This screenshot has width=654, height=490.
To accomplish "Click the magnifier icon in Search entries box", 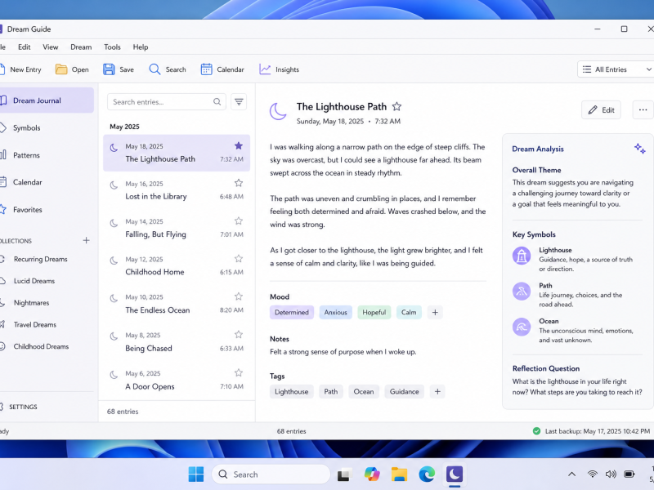I will (x=217, y=101).
